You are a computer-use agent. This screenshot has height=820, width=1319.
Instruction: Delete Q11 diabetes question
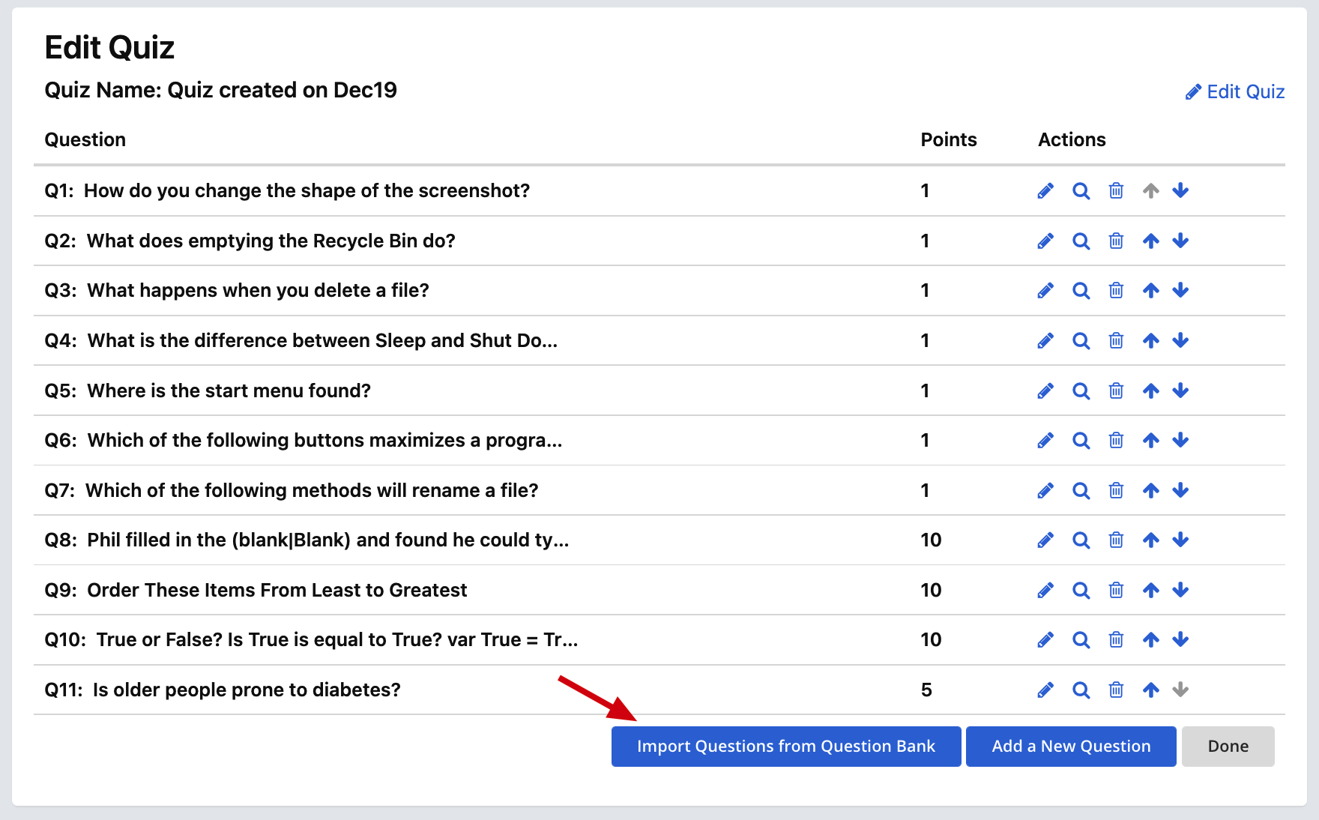(1116, 690)
